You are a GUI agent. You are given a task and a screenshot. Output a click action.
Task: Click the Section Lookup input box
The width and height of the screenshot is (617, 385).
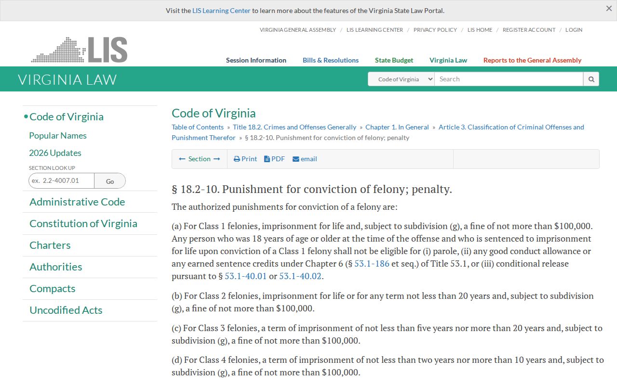tap(61, 180)
